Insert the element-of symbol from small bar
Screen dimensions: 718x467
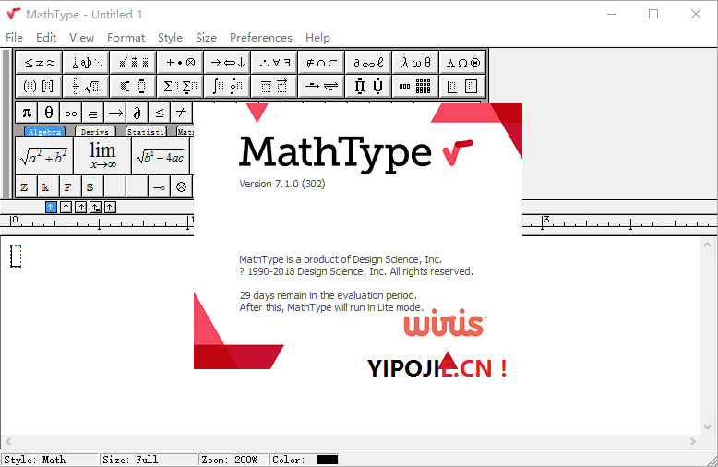[92, 113]
